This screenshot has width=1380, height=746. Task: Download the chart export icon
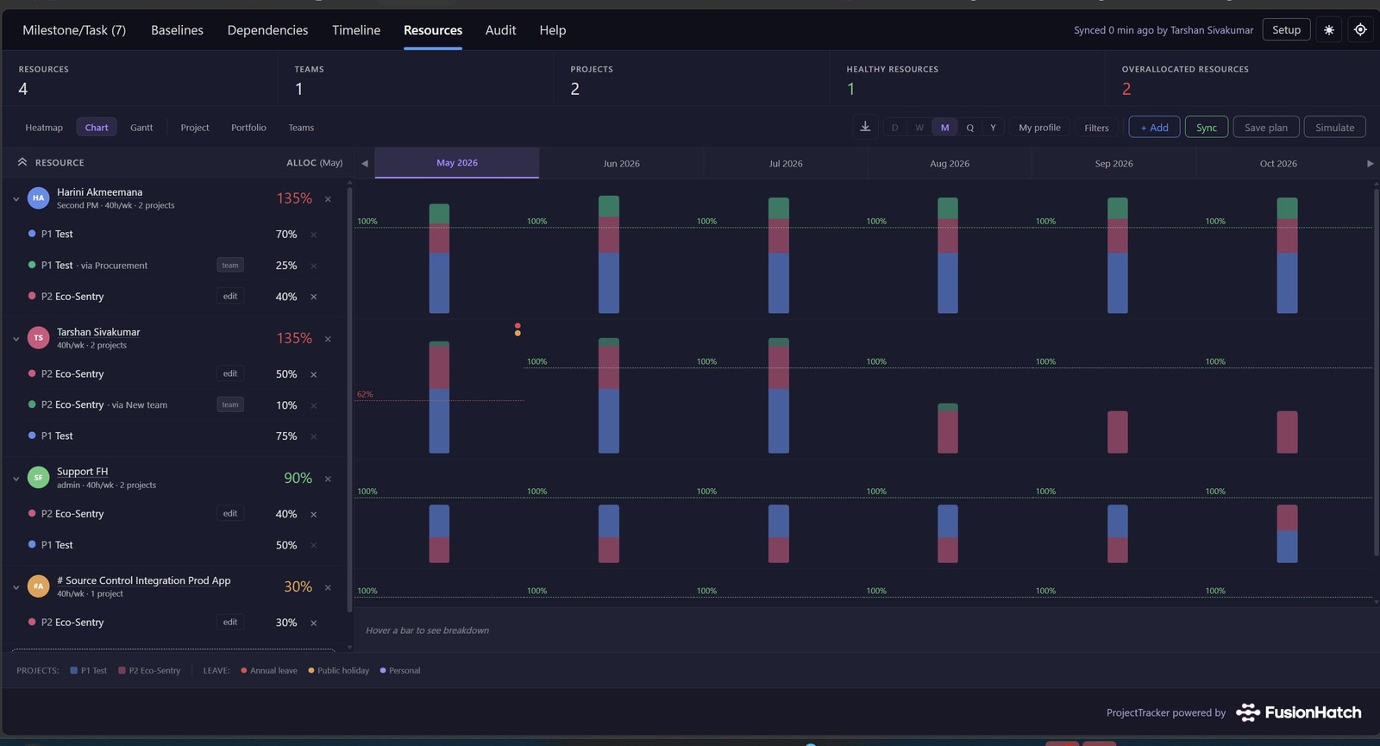[865, 127]
